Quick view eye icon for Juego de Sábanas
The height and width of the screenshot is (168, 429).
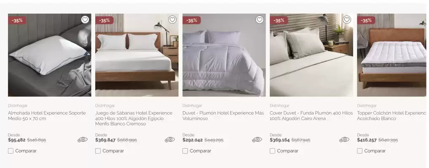[x=170, y=139]
